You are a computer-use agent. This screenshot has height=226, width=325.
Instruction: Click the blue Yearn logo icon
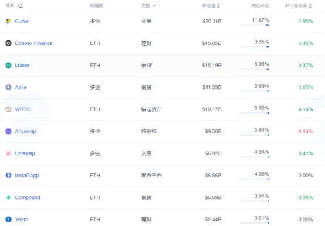pyautogui.click(x=8, y=220)
